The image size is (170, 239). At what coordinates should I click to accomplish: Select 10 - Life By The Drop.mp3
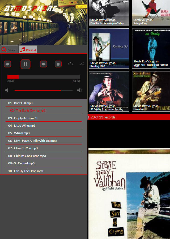coord(44,171)
